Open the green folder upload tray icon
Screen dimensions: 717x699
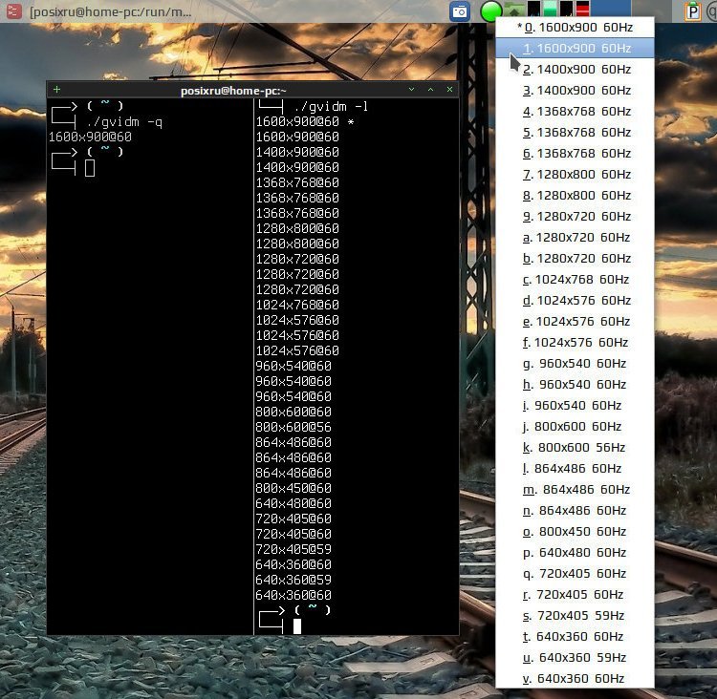point(514,10)
